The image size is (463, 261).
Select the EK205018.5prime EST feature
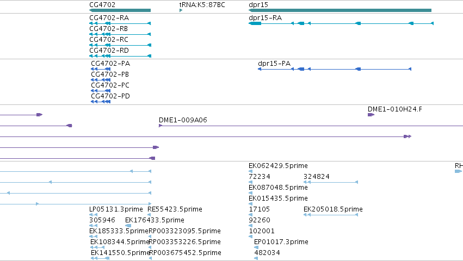pyautogui.click(x=331, y=215)
